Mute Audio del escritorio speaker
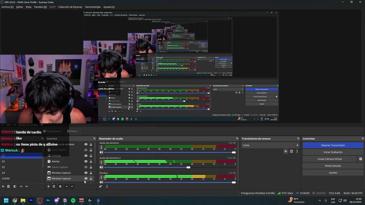Screen dimensions: 365x205 click(101, 152)
